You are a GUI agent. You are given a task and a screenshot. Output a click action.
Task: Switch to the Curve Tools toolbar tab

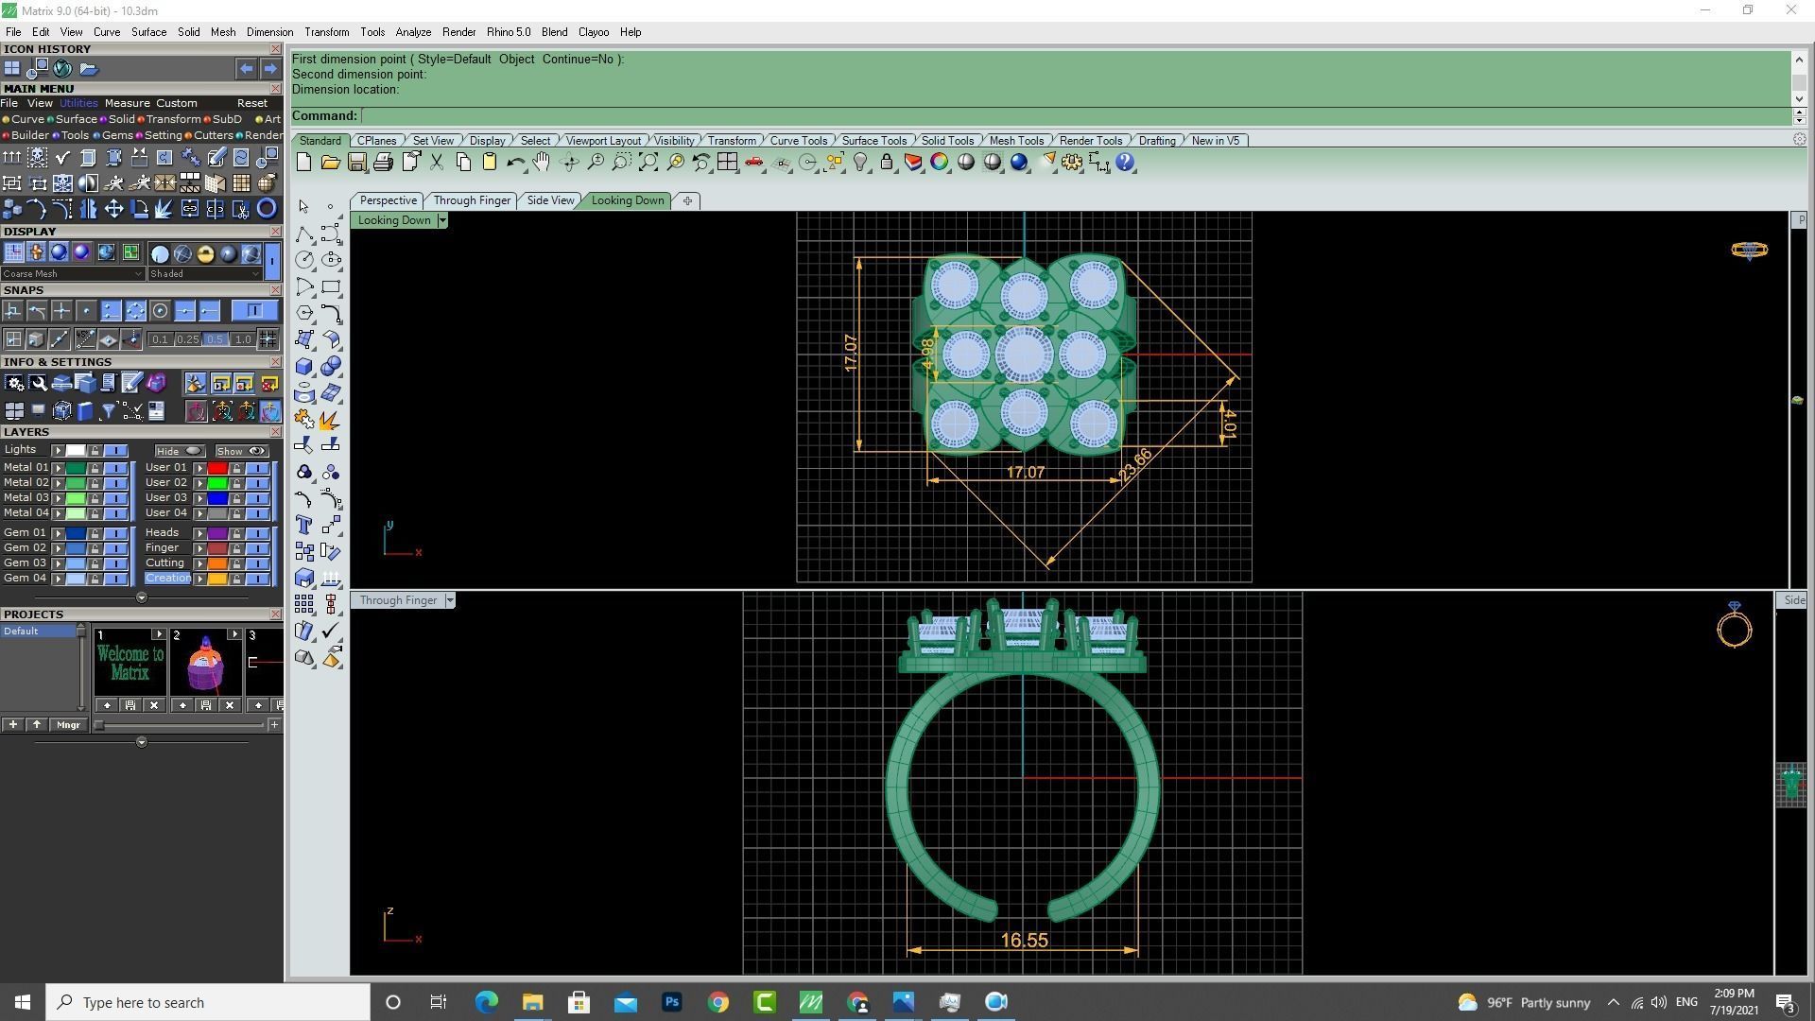click(798, 141)
